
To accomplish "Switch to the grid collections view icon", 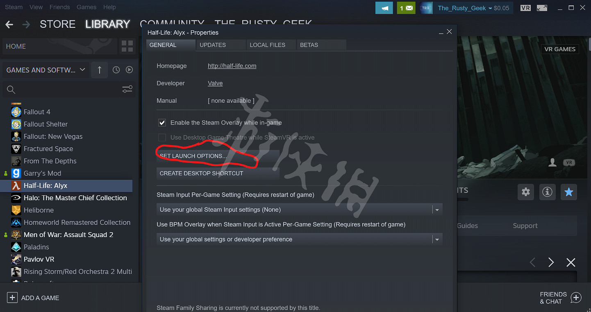I will (x=127, y=46).
